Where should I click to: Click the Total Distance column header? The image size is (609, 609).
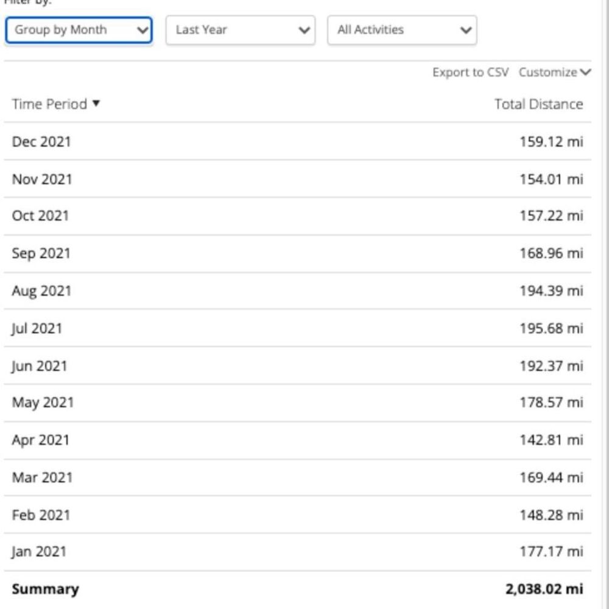[x=539, y=104]
